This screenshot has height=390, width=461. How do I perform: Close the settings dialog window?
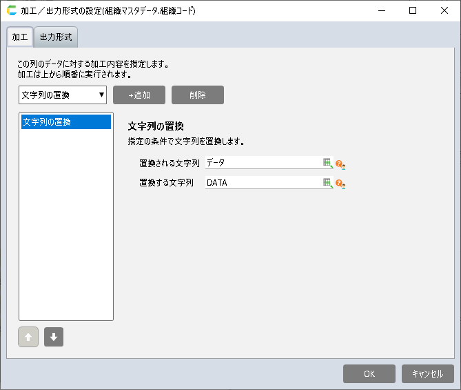[x=444, y=11]
